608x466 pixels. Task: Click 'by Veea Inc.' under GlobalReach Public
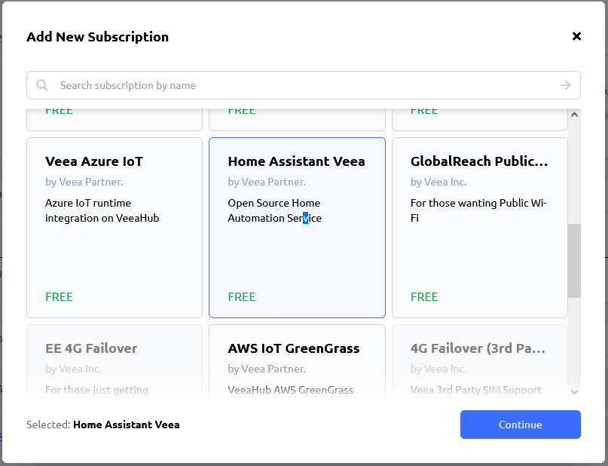(x=438, y=182)
